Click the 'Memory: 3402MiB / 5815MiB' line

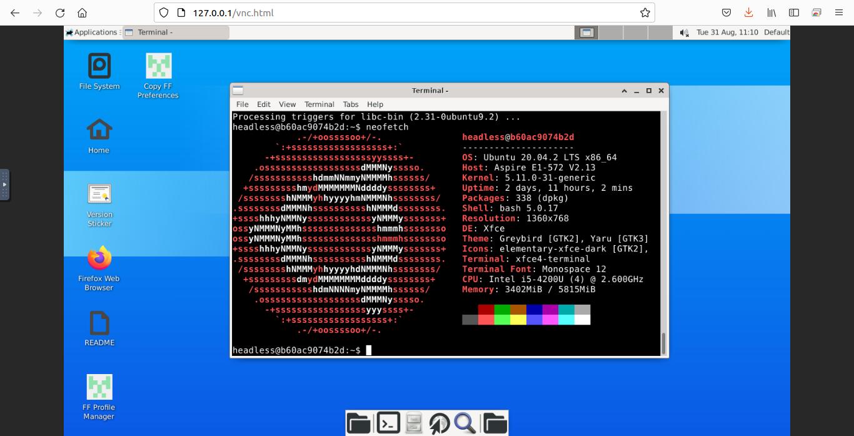[529, 289]
